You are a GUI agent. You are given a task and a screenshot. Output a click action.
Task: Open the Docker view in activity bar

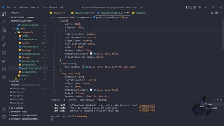coord(4,61)
